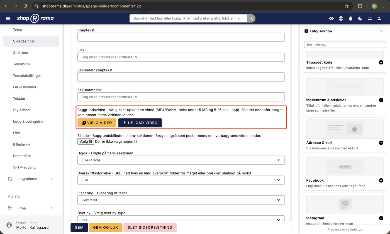Add the Tilpasset kode module
390x234 pixels.
pos(381,62)
